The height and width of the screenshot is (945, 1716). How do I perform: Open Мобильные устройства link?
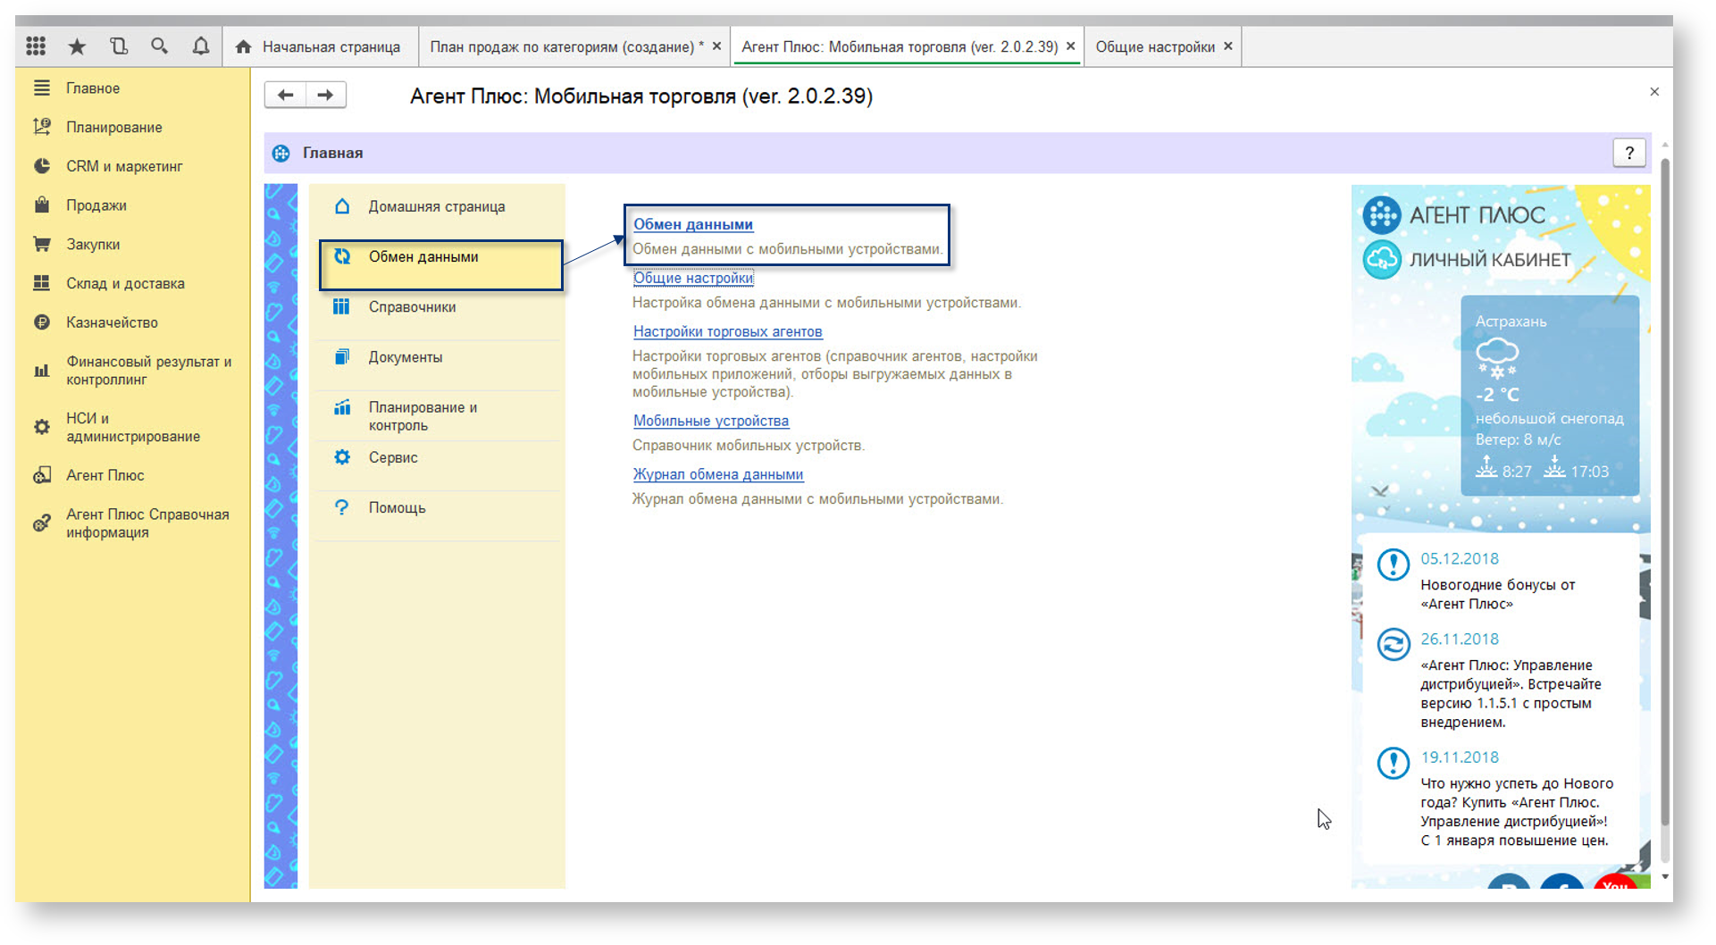point(711,421)
